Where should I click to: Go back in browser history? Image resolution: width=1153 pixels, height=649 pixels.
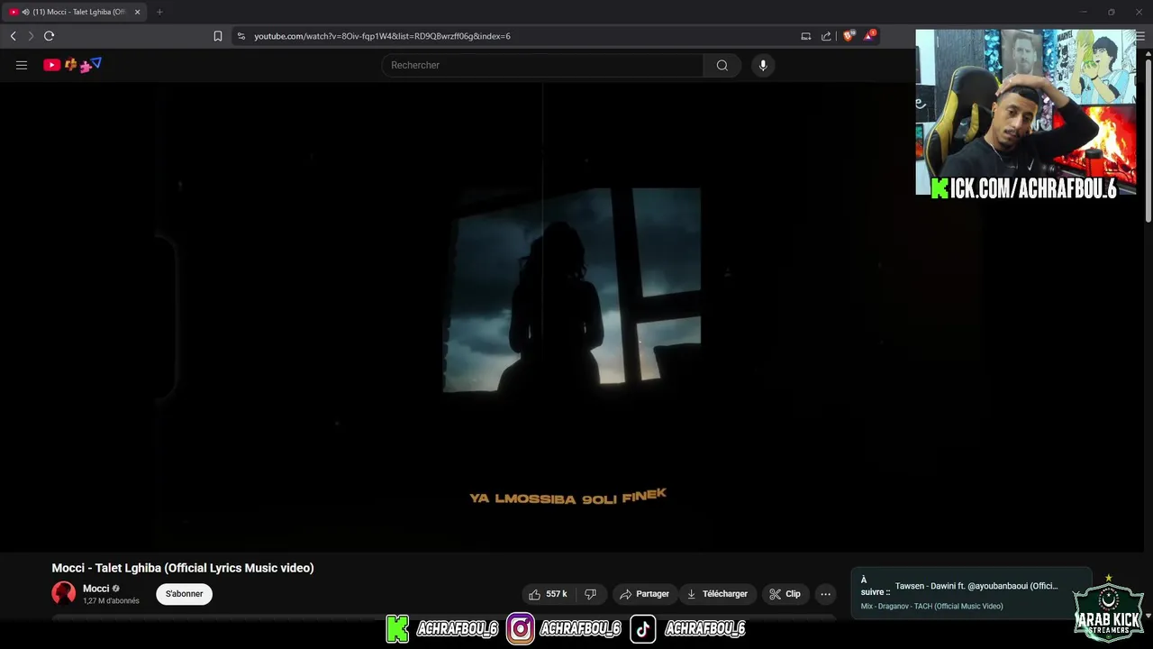pos(13,36)
